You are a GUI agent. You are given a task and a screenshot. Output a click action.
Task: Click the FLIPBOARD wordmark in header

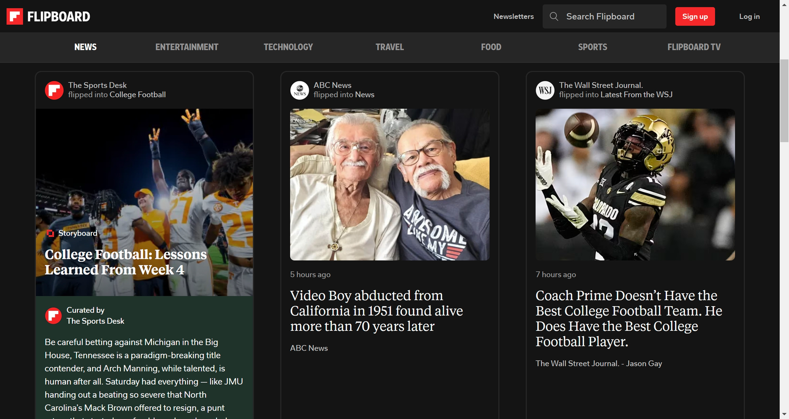pyautogui.click(x=59, y=17)
